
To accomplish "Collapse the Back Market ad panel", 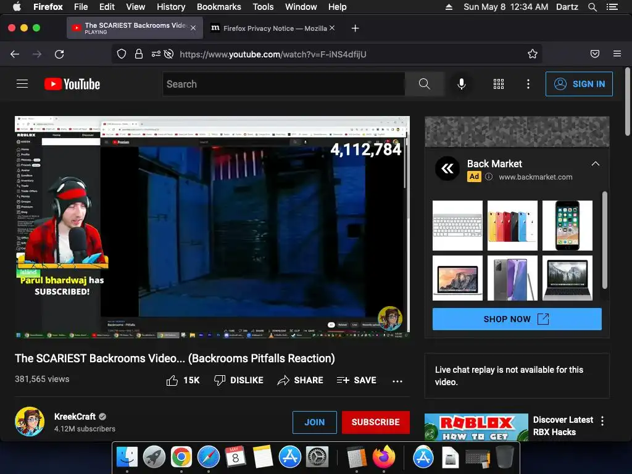I will 596,164.
